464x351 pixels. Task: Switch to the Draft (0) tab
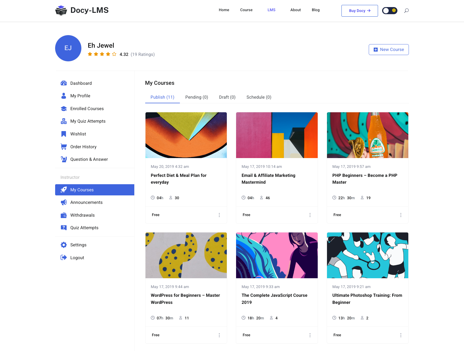(227, 97)
